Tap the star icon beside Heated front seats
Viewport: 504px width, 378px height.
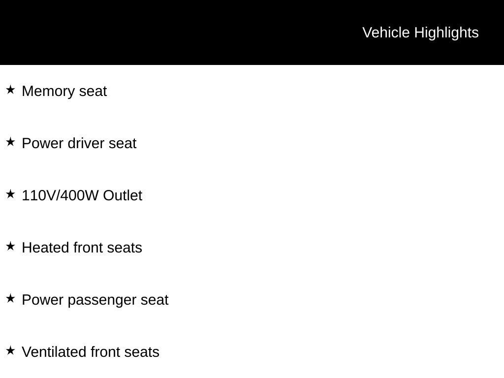(10, 247)
